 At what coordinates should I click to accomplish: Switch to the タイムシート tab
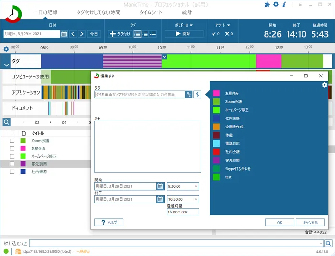(x=151, y=12)
